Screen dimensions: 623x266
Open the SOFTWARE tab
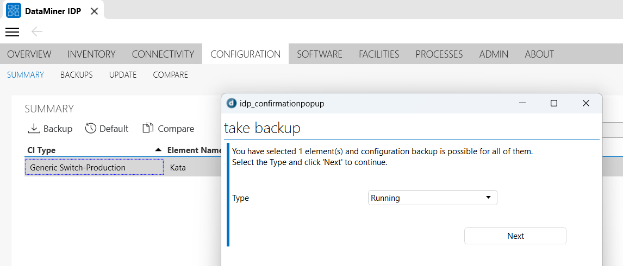click(320, 54)
